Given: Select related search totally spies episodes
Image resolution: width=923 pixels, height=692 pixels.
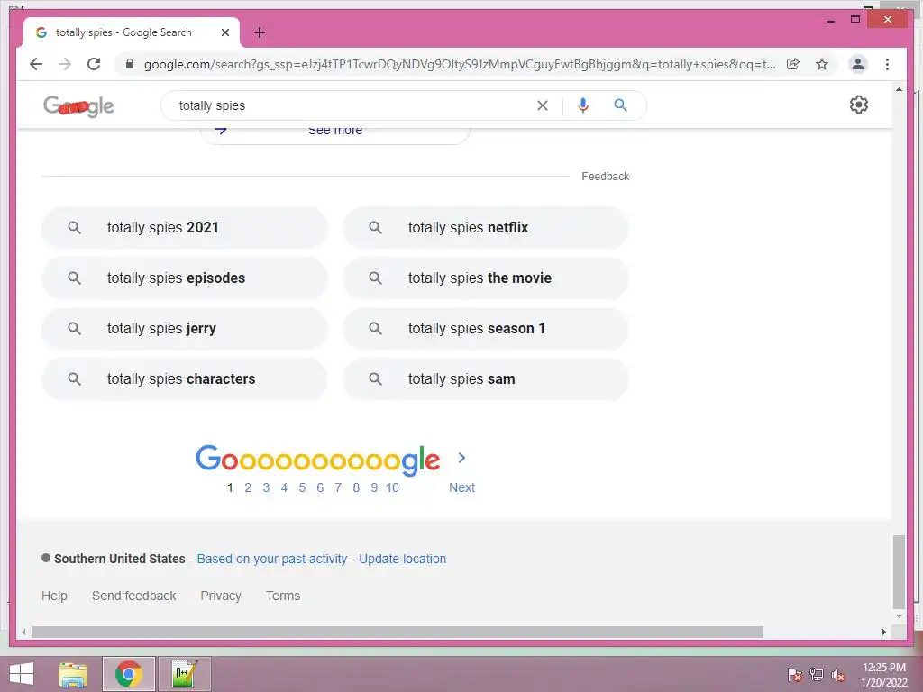Looking at the screenshot, I should click(184, 278).
